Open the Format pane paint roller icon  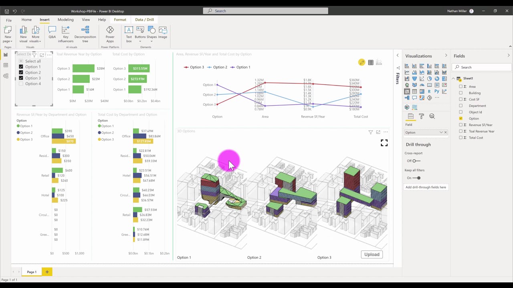click(x=422, y=116)
